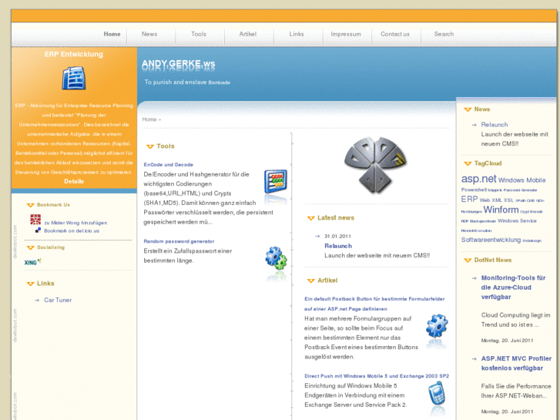Click Bookmark on del.icio.us link
560x420 pixels.
72,231
